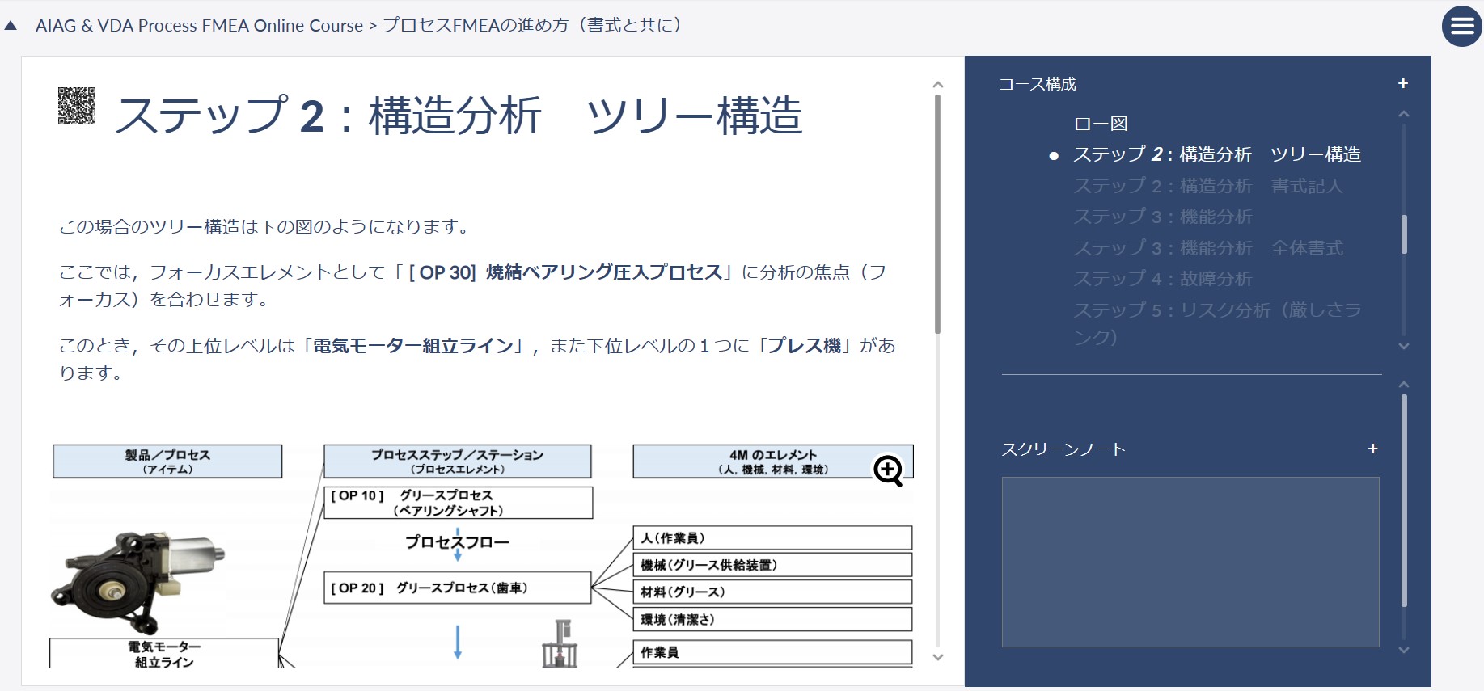Click the QR code beside the slide title
The image size is (1484, 691).
pyautogui.click(x=77, y=106)
